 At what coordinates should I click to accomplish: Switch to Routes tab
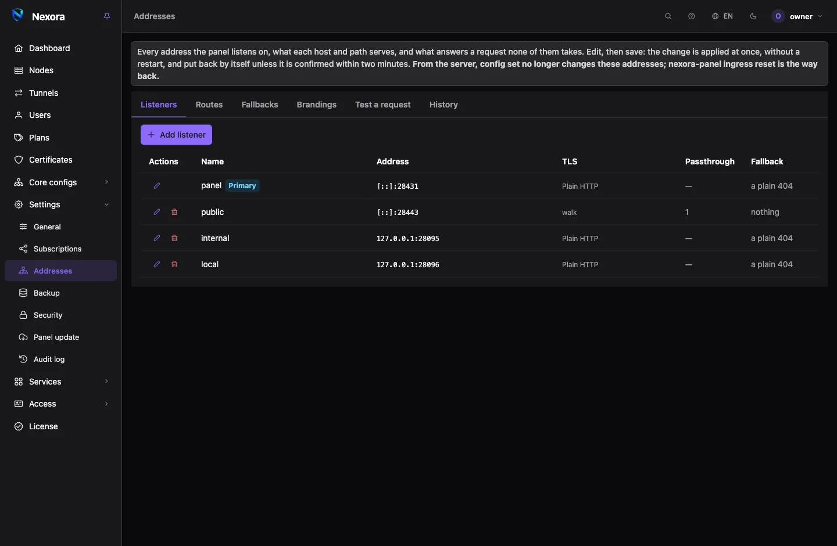point(209,105)
